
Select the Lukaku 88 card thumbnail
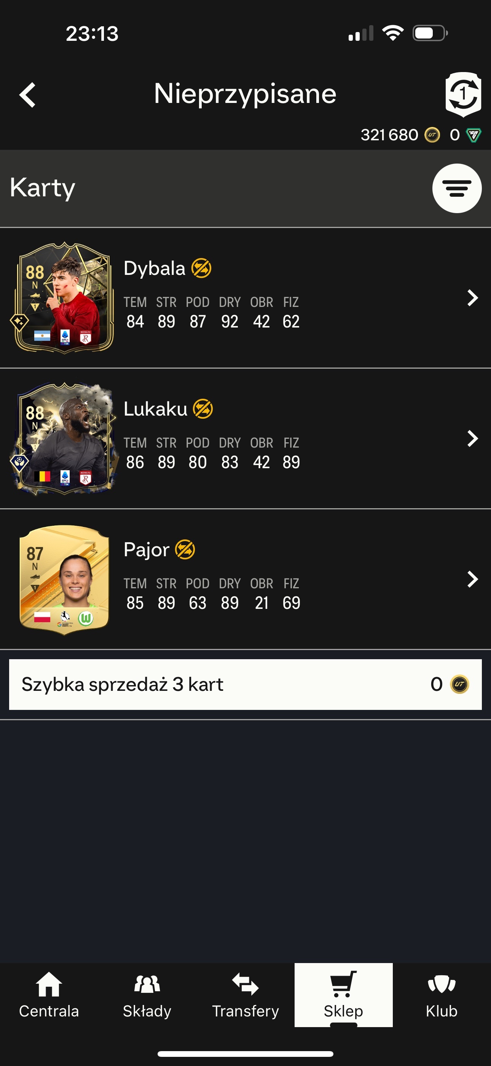pyautogui.click(x=63, y=439)
